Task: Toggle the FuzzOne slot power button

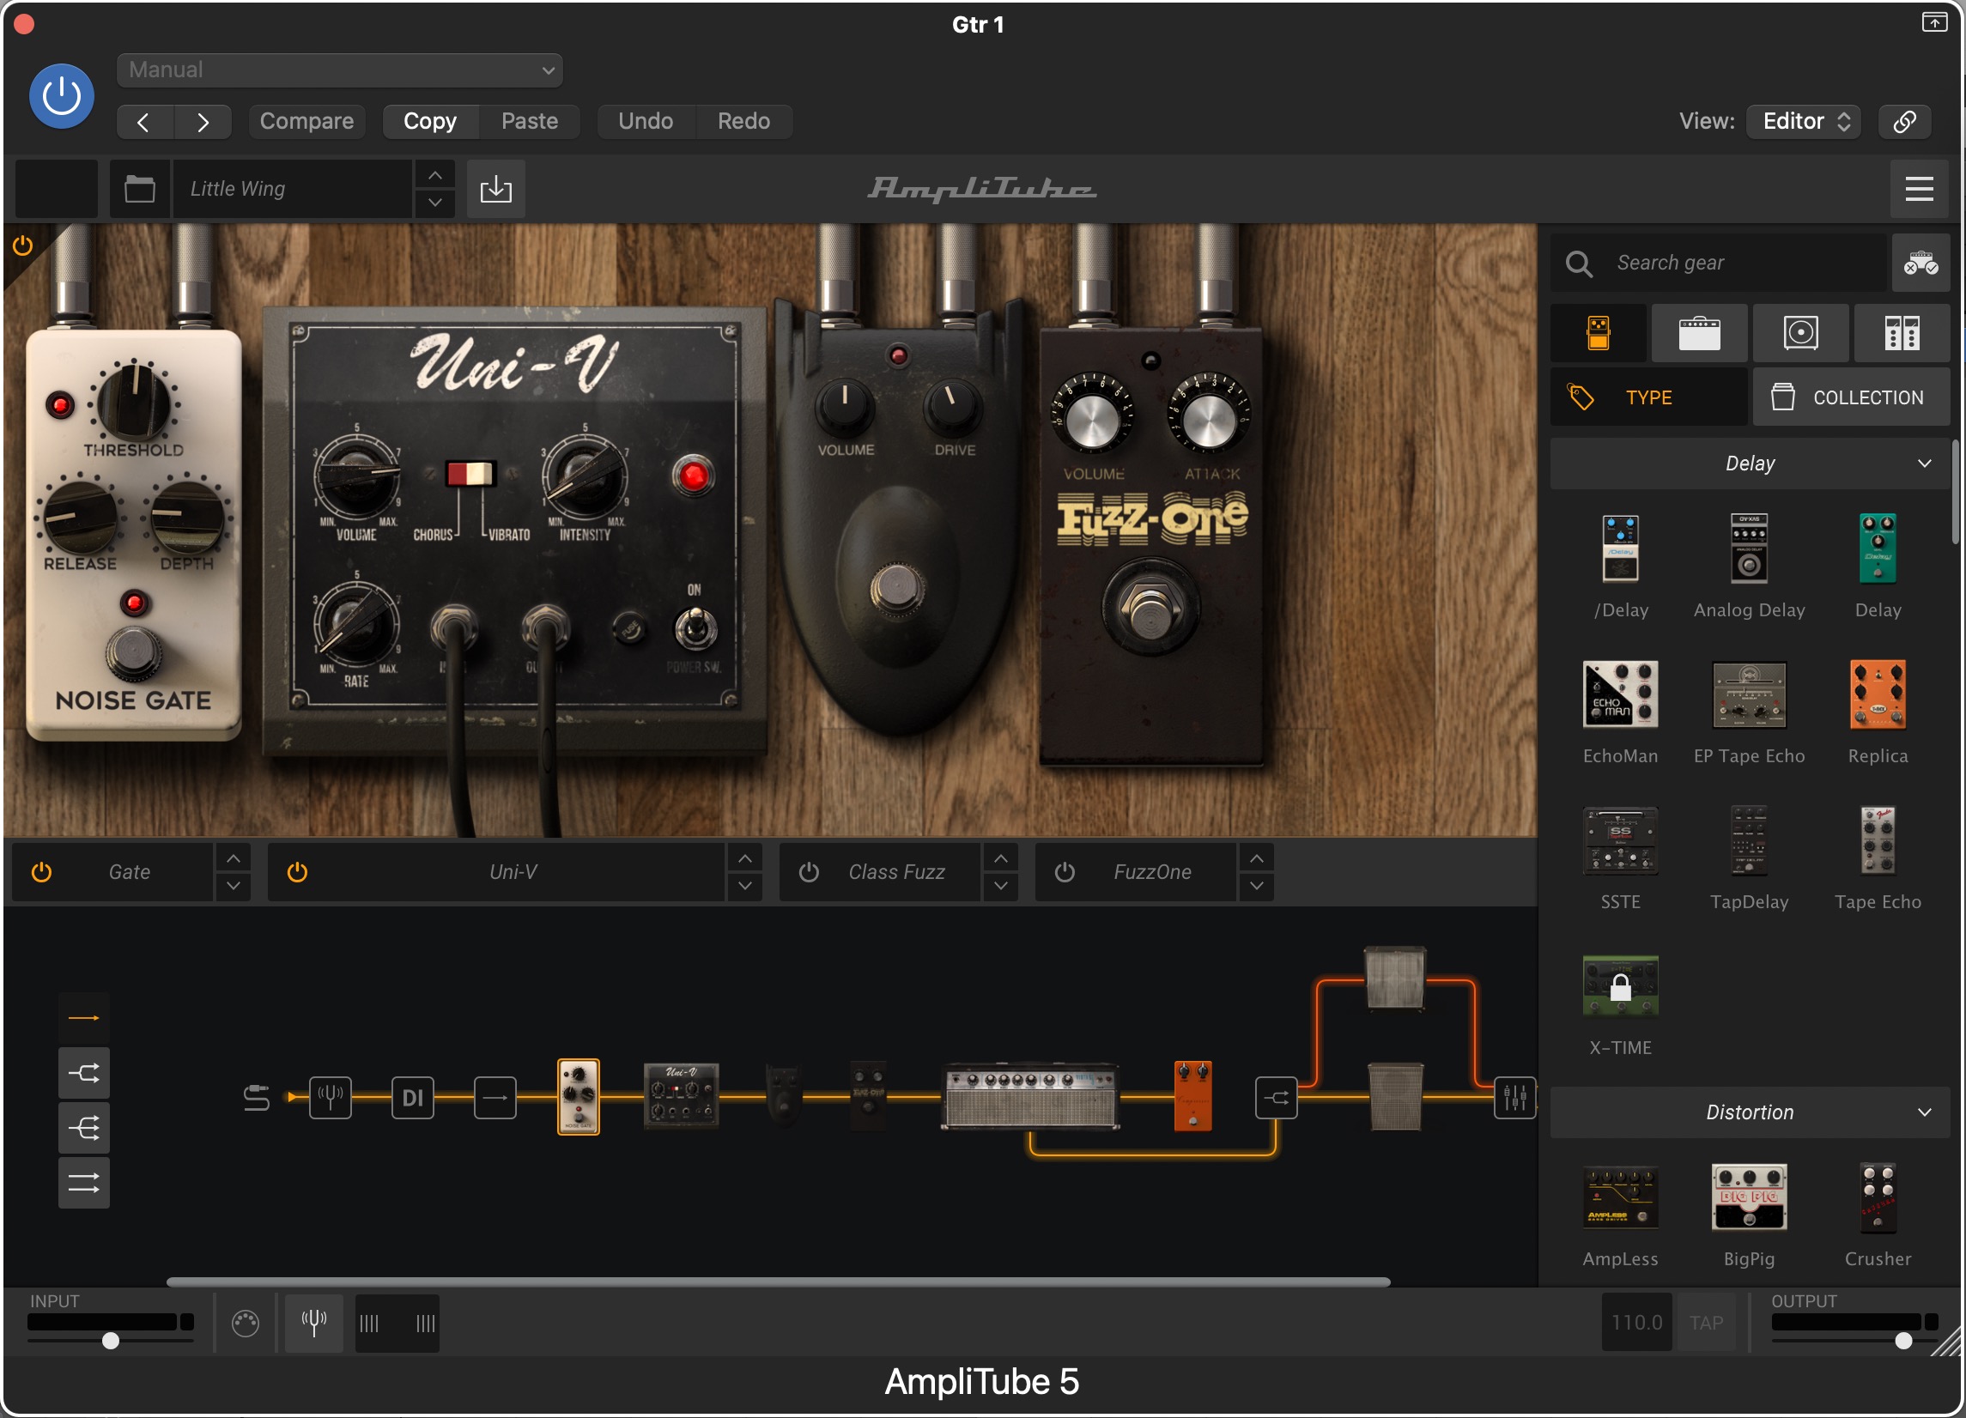Action: [1065, 872]
